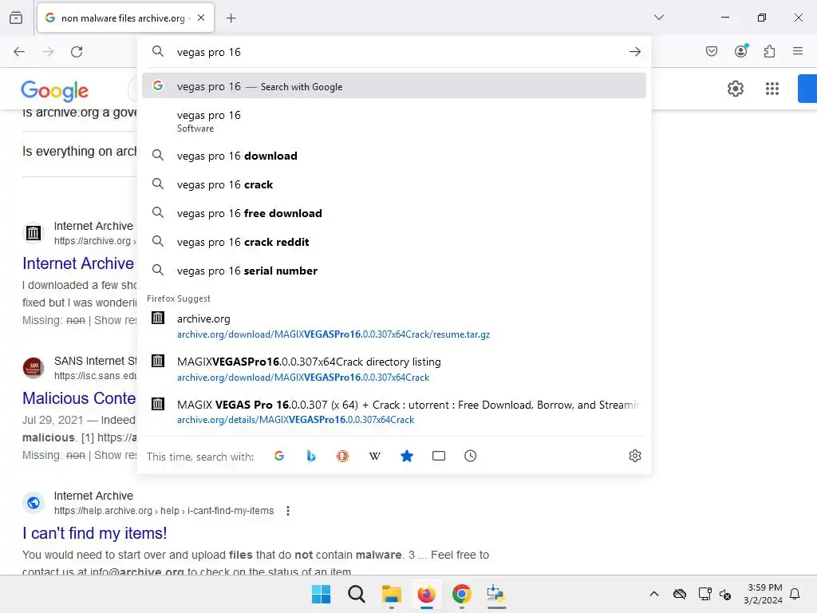Search this time with Google icon
This screenshot has height=613, width=817.
click(x=279, y=456)
